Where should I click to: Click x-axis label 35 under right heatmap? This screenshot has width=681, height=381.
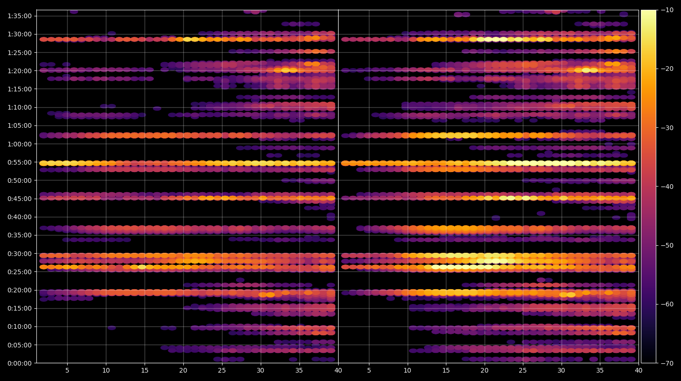pos(600,371)
